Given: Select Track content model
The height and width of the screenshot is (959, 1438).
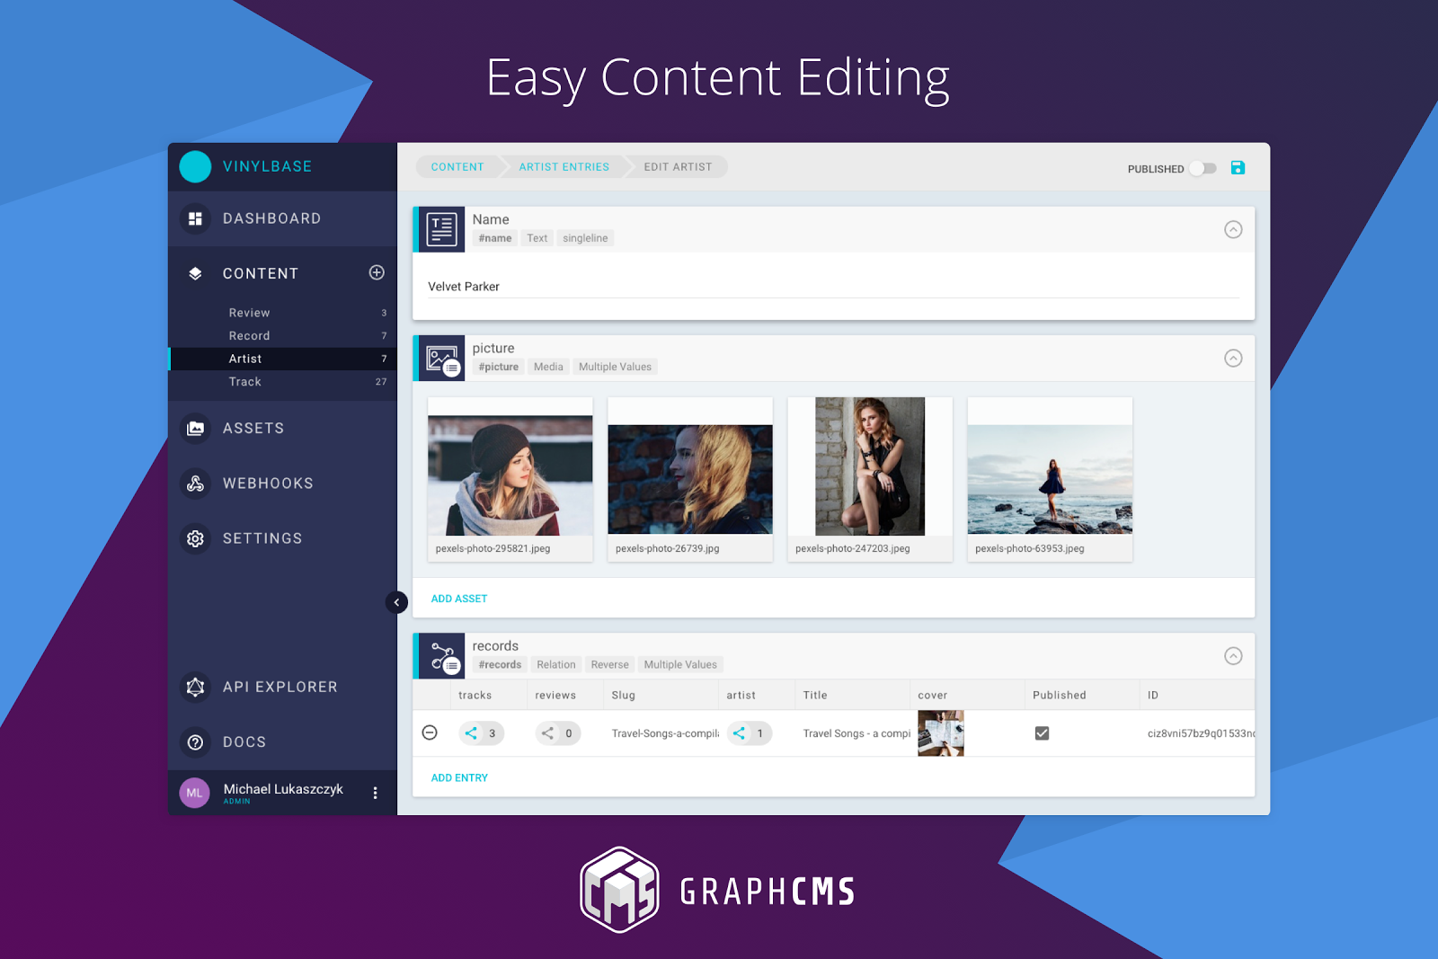Looking at the screenshot, I should tap(282, 382).
